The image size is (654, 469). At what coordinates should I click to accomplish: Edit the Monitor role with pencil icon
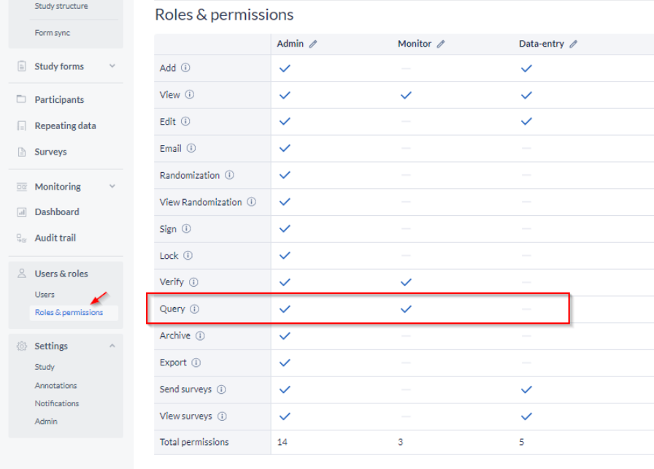[x=441, y=44]
